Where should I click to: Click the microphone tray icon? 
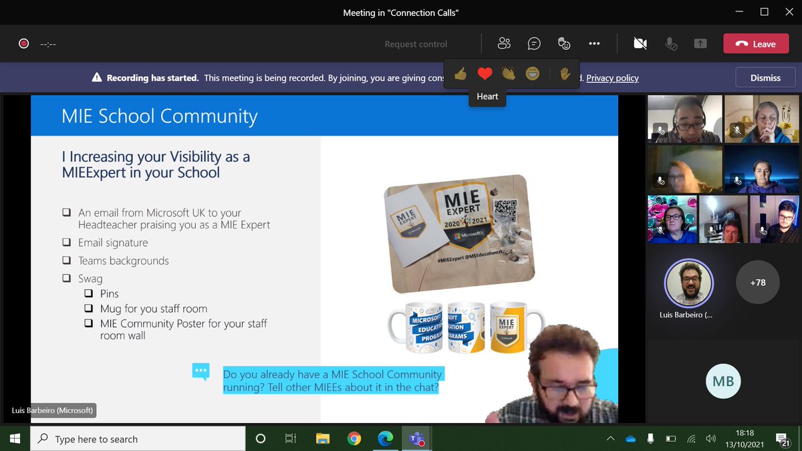coord(650,439)
